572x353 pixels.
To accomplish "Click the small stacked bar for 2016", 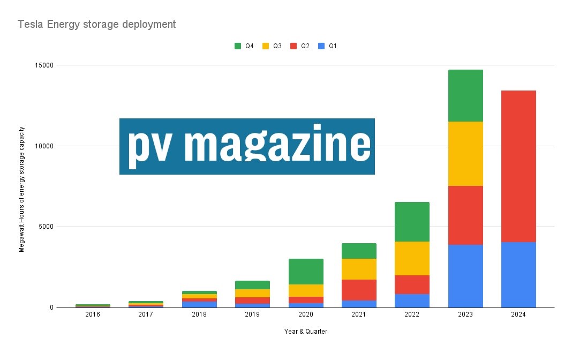I will tap(93, 306).
